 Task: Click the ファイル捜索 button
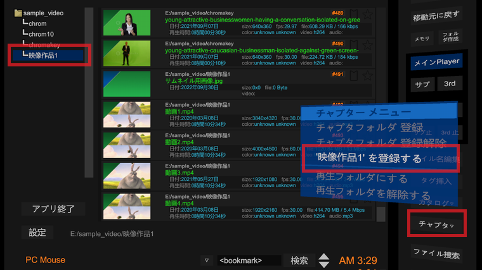[436, 254]
